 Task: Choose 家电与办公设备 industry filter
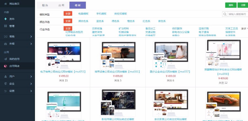point(181,32)
